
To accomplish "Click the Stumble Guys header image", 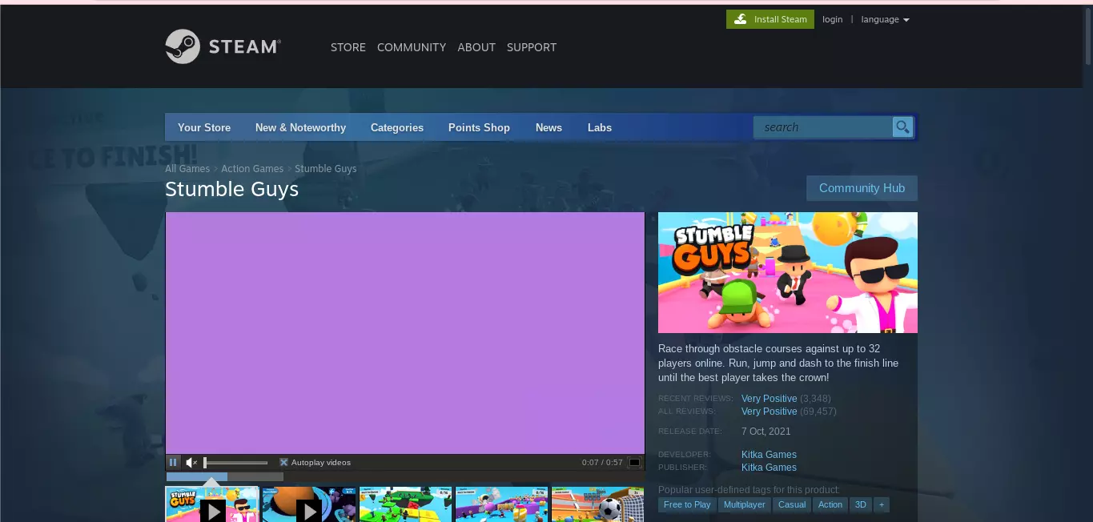I will coord(788,272).
